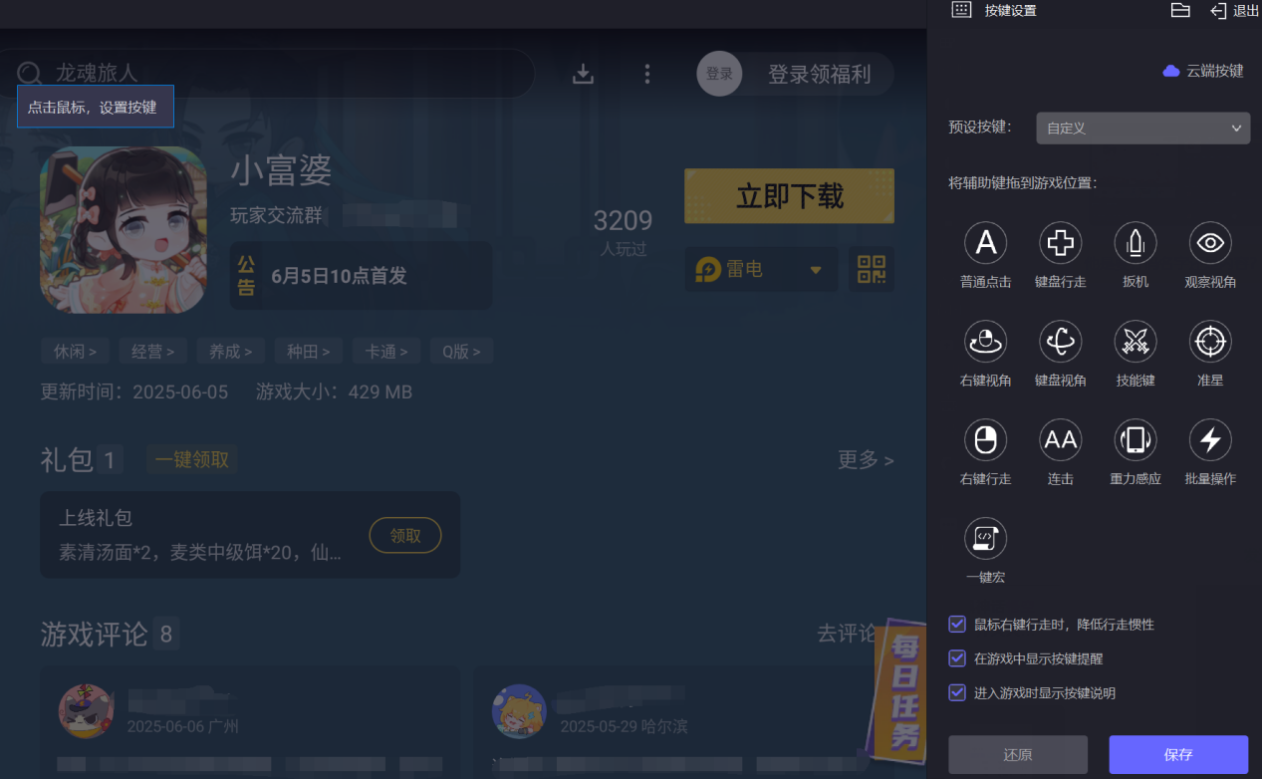The height and width of the screenshot is (779, 1262).
Task: Open the 种田 game category
Action: (x=309, y=351)
